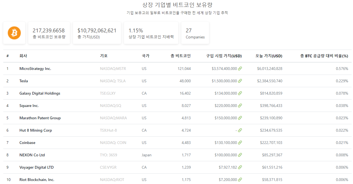
Task: Click the $814,820,859 today value cell
Action: point(271,93)
